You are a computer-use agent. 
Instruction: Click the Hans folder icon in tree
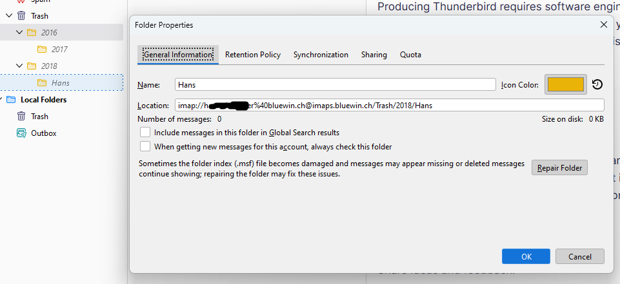click(x=42, y=82)
